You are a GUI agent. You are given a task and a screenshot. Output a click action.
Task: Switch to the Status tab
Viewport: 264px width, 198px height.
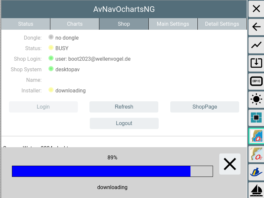click(x=26, y=24)
